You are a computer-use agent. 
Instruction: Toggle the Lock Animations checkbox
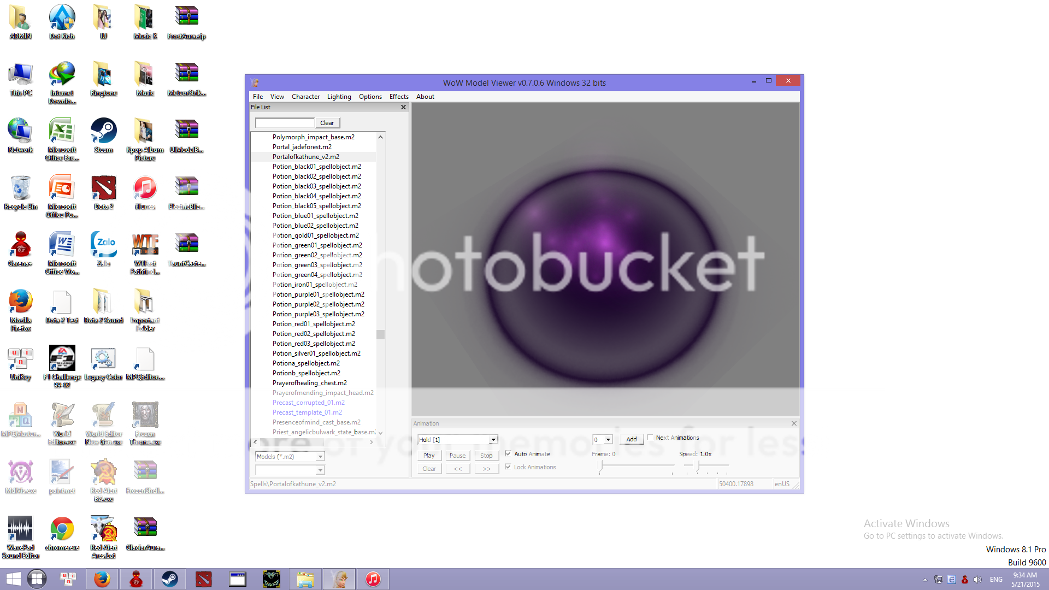(x=508, y=467)
